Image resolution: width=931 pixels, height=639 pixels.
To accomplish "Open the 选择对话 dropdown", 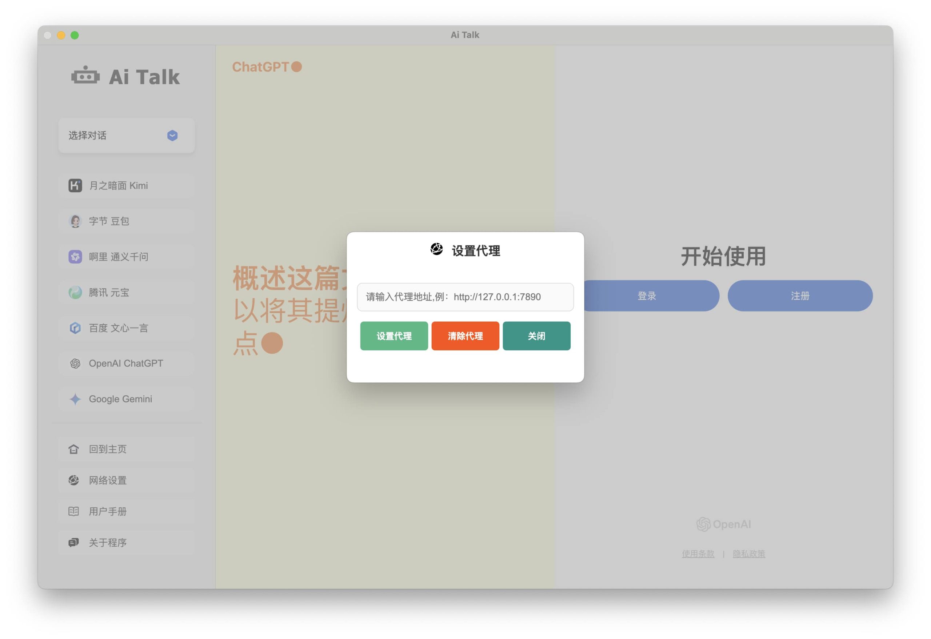I will (x=127, y=135).
